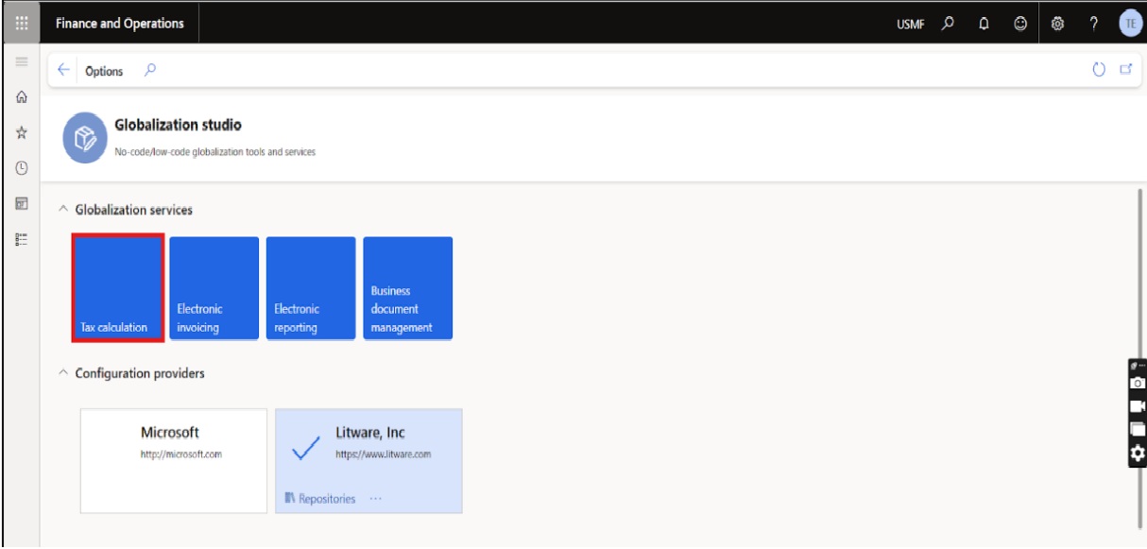Go to Home in the sidebar
Viewport: 1147px width, 549px height.
(21, 96)
